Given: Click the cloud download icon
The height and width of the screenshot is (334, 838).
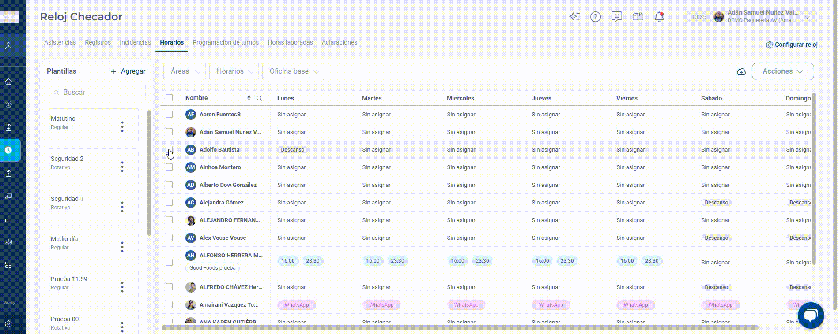Looking at the screenshot, I should click(x=741, y=71).
